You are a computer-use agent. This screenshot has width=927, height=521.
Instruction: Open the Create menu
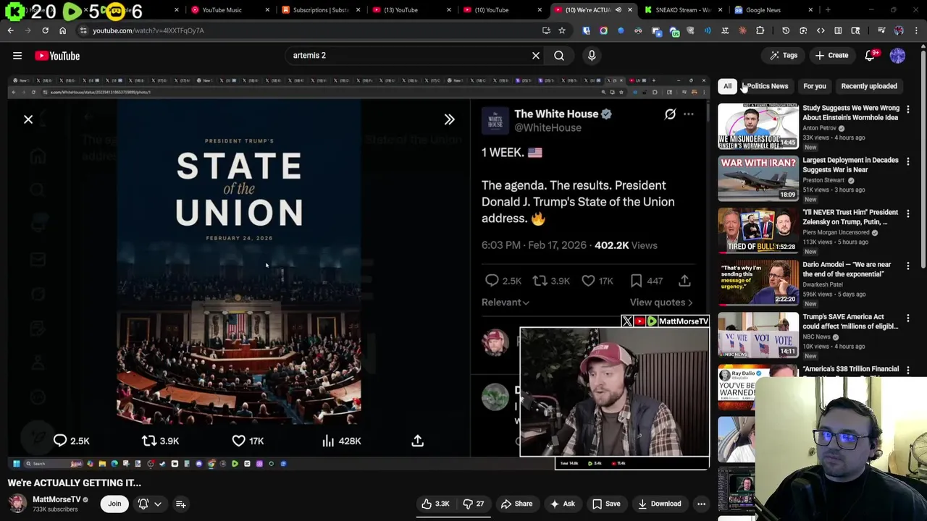tap(831, 56)
